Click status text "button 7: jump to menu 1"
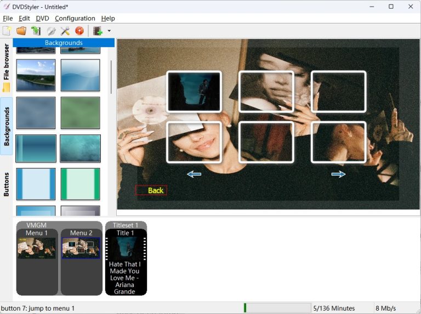 38,309
